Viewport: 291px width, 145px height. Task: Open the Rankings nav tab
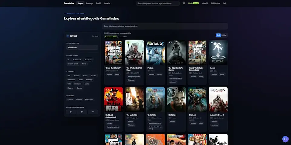pos(89,3)
